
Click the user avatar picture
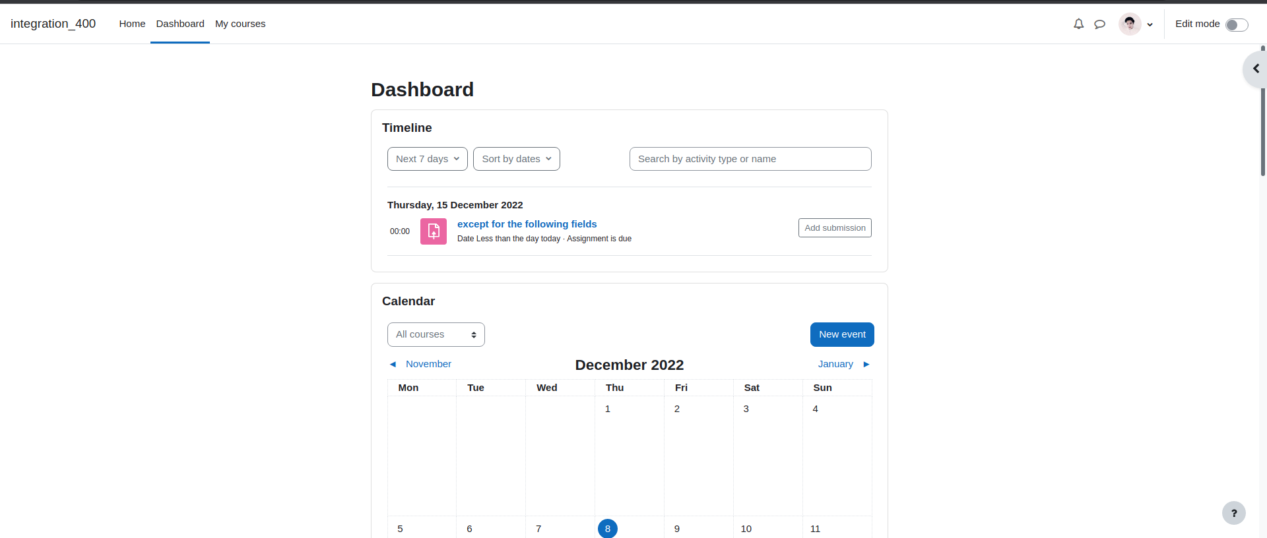coord(1130,24)
